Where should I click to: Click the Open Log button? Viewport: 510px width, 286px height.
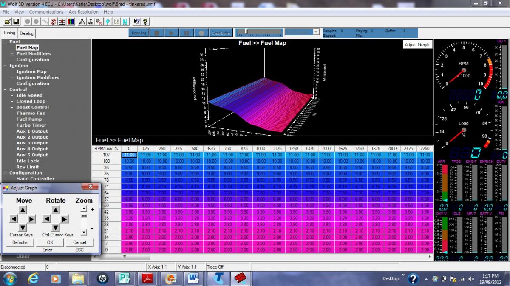click(x=139, y=33)
